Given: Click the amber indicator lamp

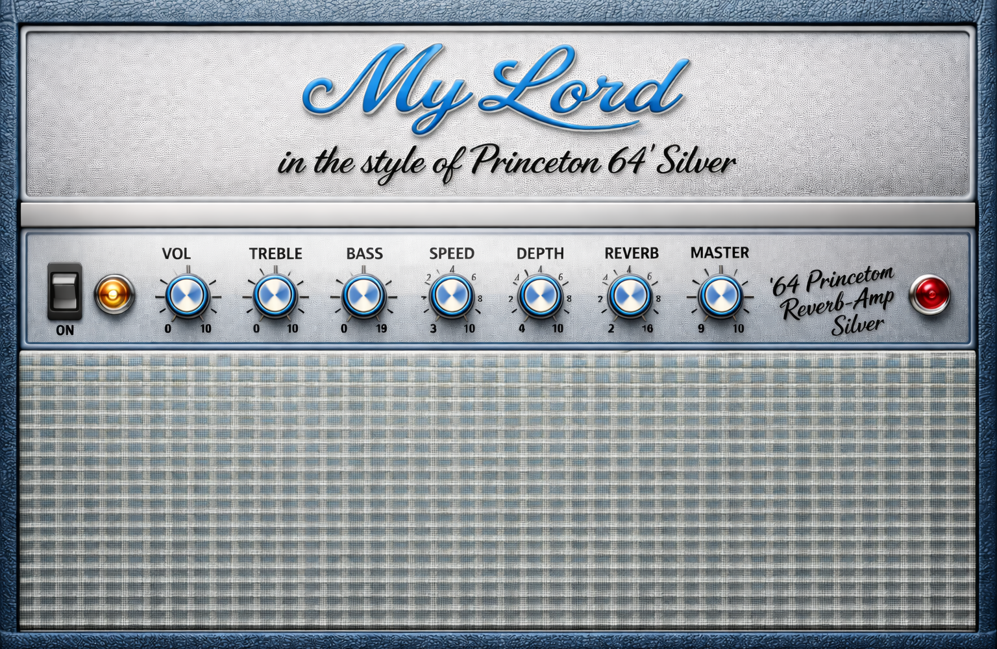Looking at the screenshot, I should (114, 295).
